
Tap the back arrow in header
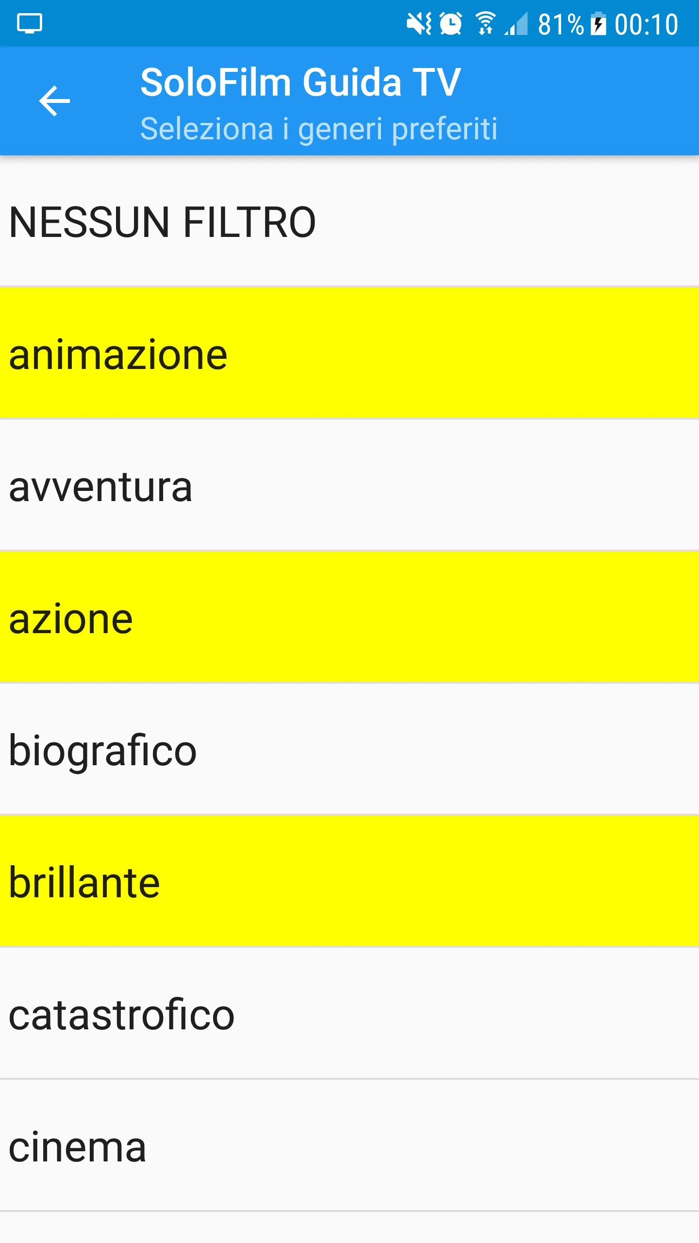click(54, 101)
